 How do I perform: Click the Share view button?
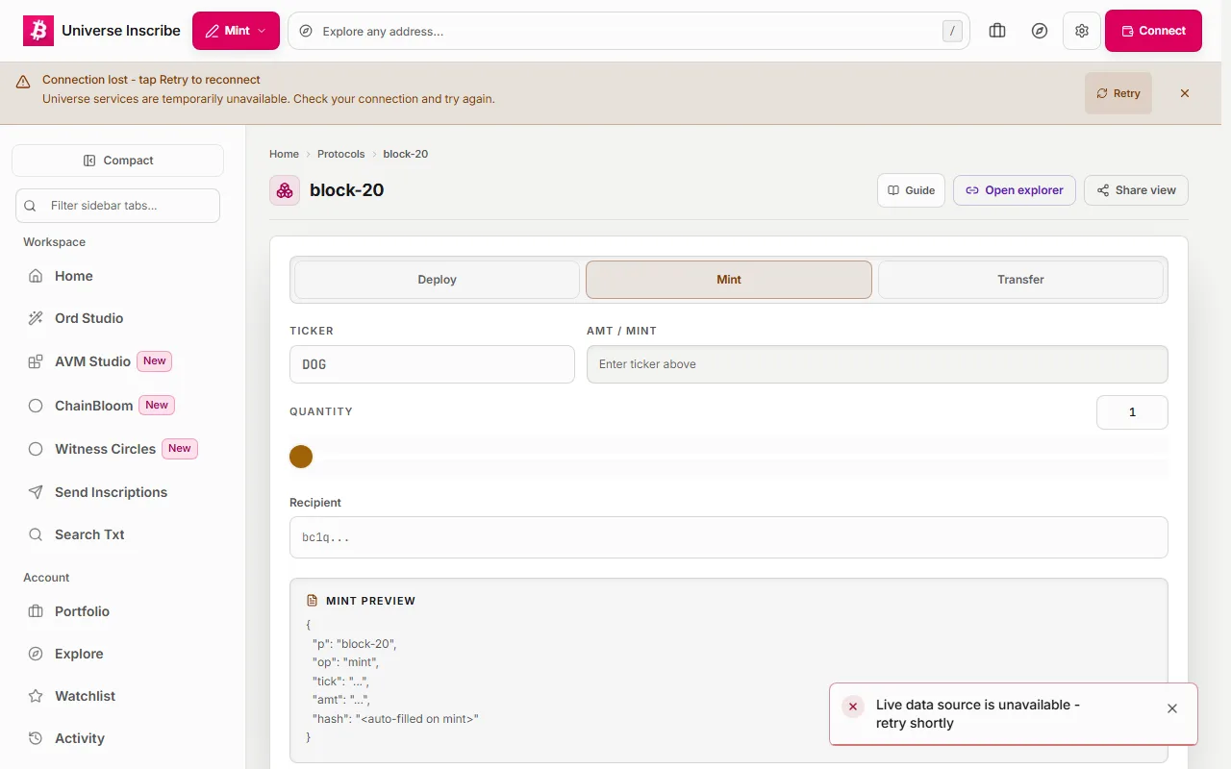[1136, 190]
